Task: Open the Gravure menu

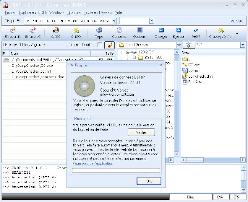Action: (x=74, y=12)
